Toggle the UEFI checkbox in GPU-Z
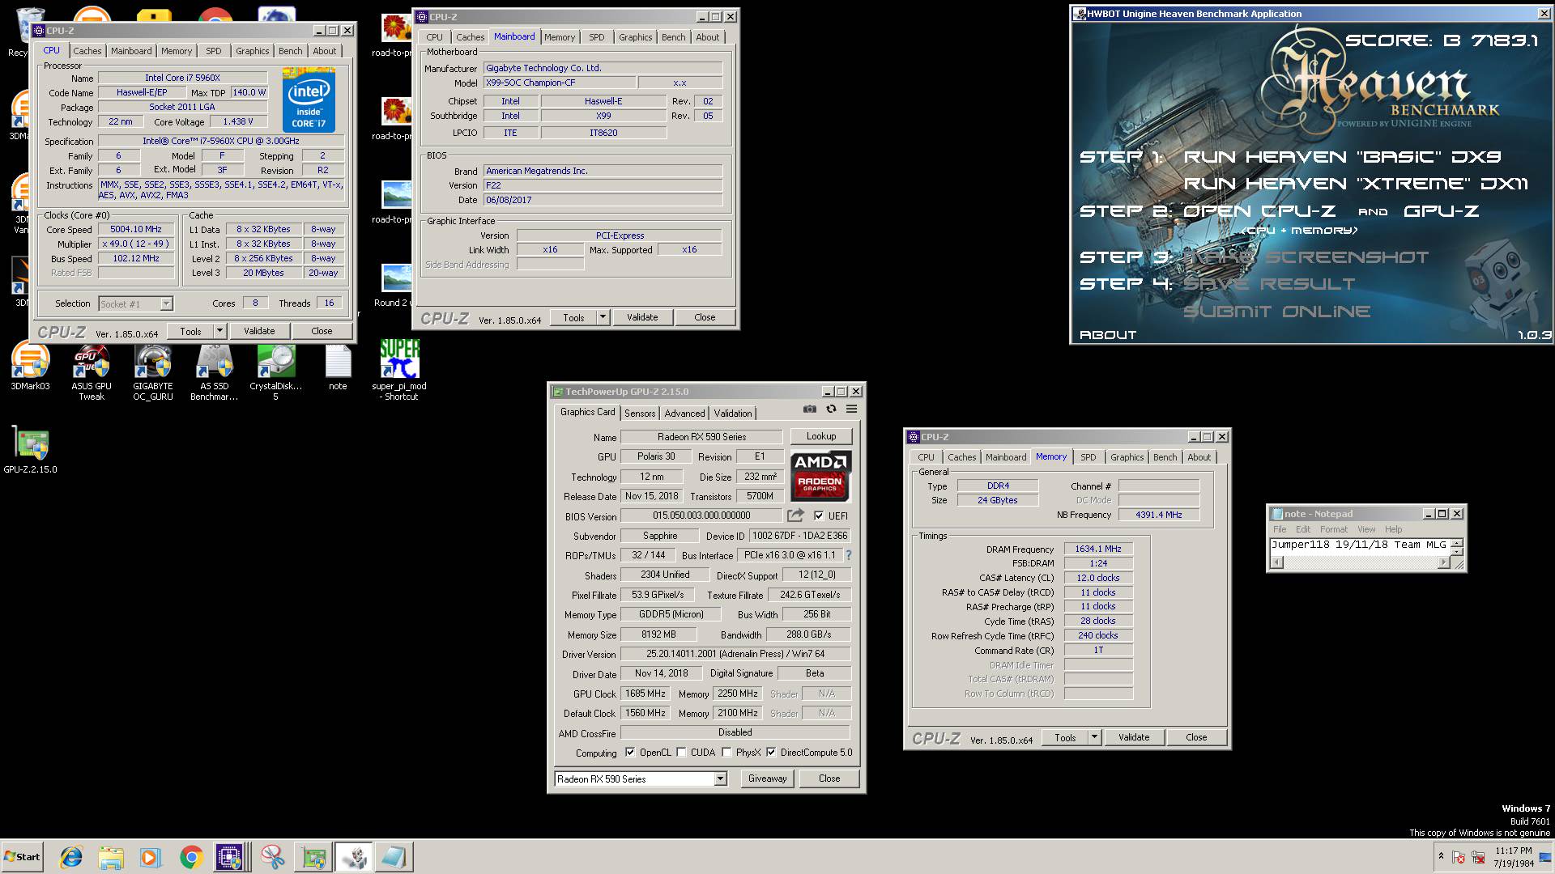Image resolution: width=1555 pixels, height=874 pixels. pyautogui.click(x=819, y=515)
